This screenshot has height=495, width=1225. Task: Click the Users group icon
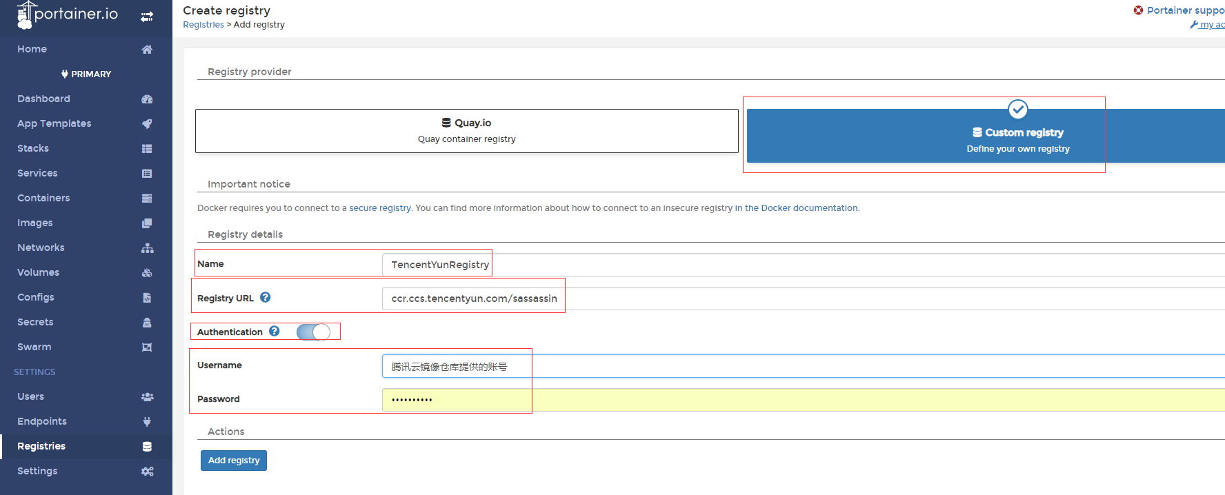pyautogui.click(x=147, y=397)
